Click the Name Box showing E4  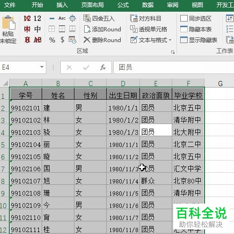point(20,67)
